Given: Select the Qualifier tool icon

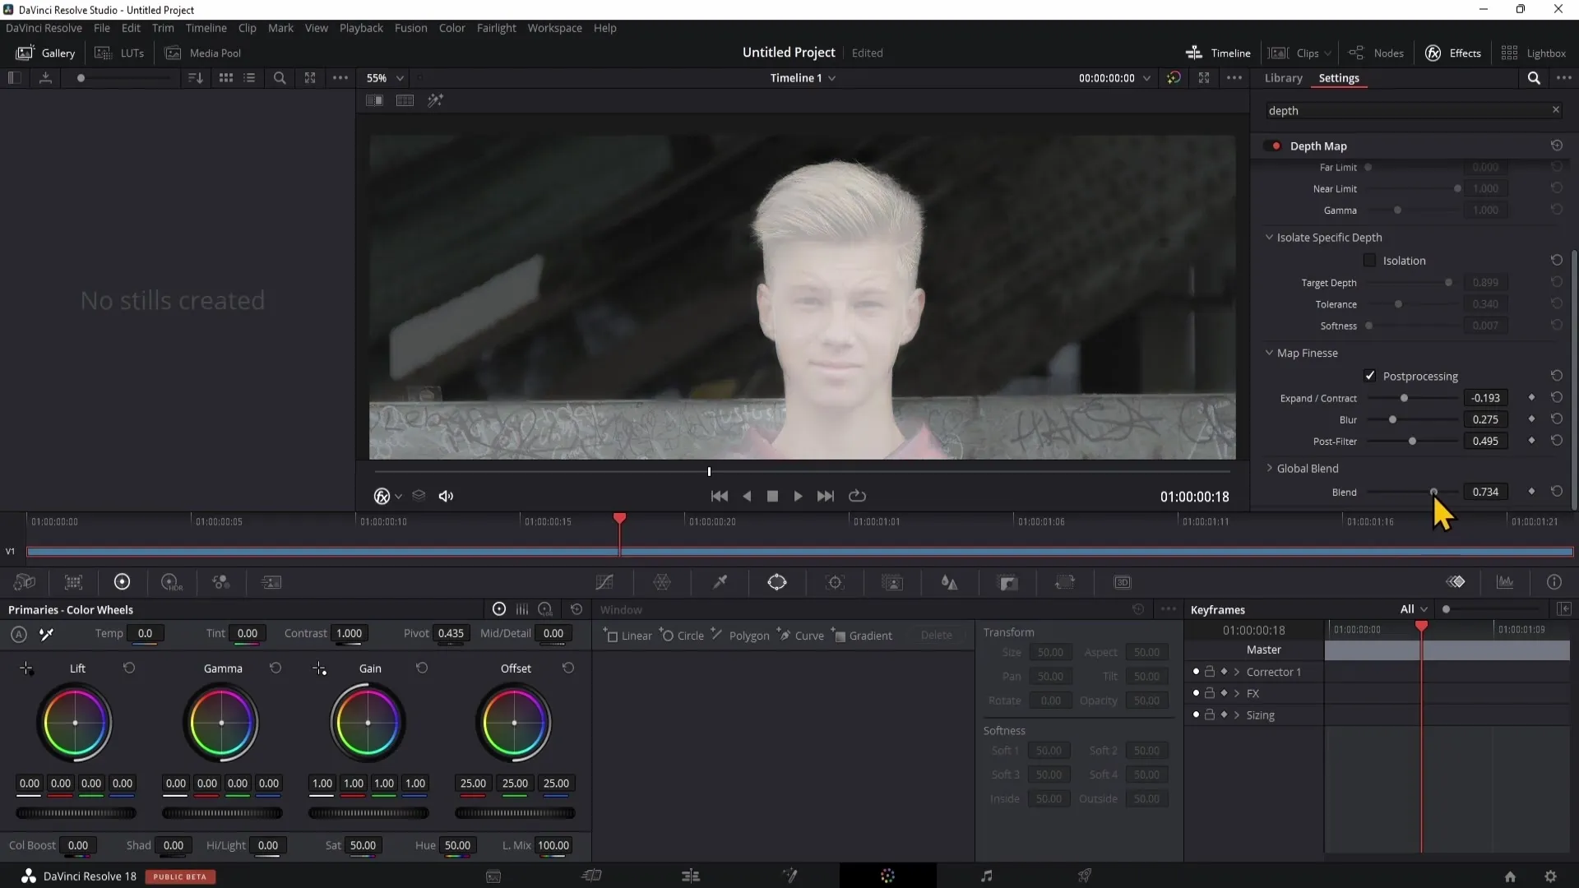Looking at the screenshot, I should (720, 582).
